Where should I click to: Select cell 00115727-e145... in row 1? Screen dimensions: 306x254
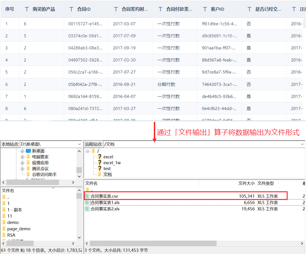click(85, 24)
